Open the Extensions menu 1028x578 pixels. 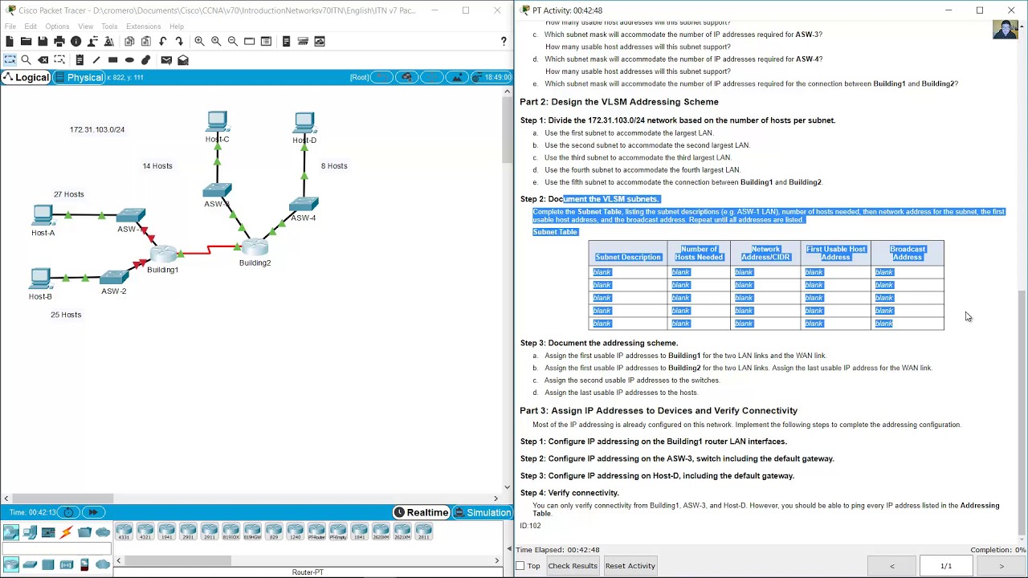(143, 26)
